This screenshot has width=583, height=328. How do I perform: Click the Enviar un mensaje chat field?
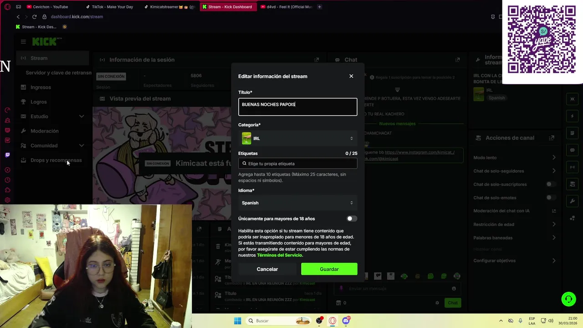(398, 288)
